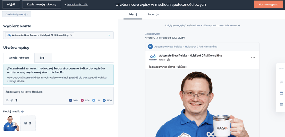Remove the Automate Now Polska account tag
Screen dimensions: 285x137
(71, 35)
